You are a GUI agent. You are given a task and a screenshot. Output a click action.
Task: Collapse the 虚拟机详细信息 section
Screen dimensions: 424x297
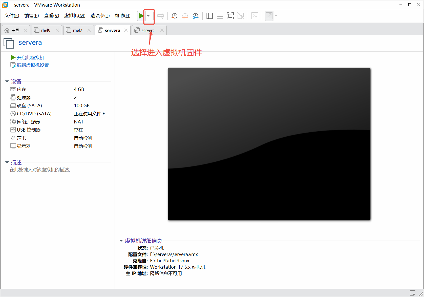pyautogui.click(x=121, y=241)
